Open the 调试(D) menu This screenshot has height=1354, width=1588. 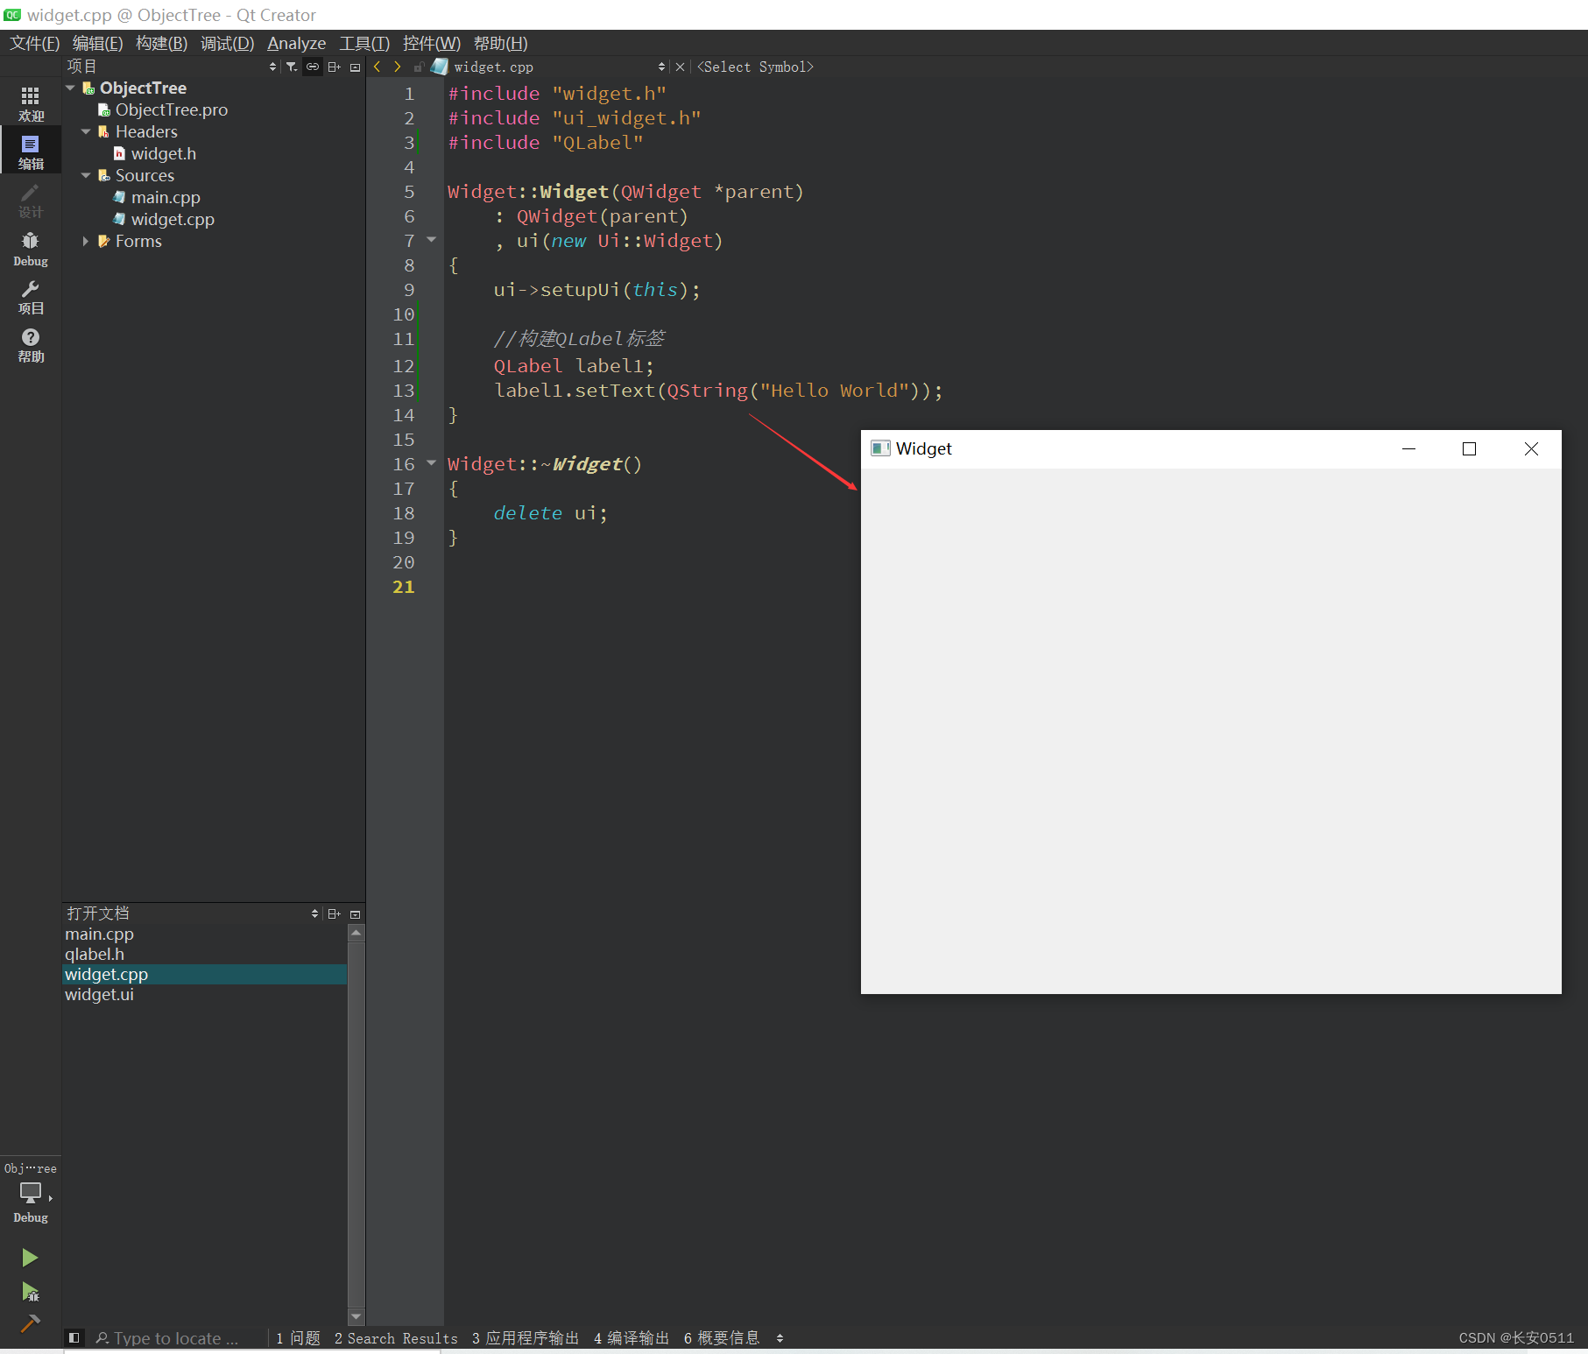coord(228,43)
